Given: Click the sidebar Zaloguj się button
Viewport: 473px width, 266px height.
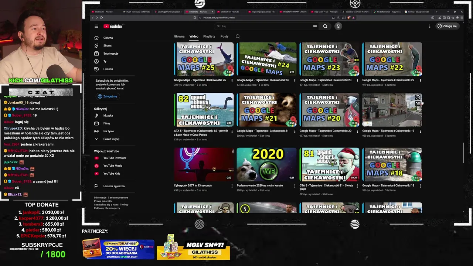Looking at the screenshot, I should 107,96.
